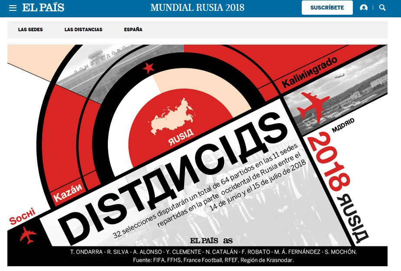Click the 'Fuente: FIFA, FFHS' credits line
The width and height of the screenshot is (401, 271).
point(213,260)
